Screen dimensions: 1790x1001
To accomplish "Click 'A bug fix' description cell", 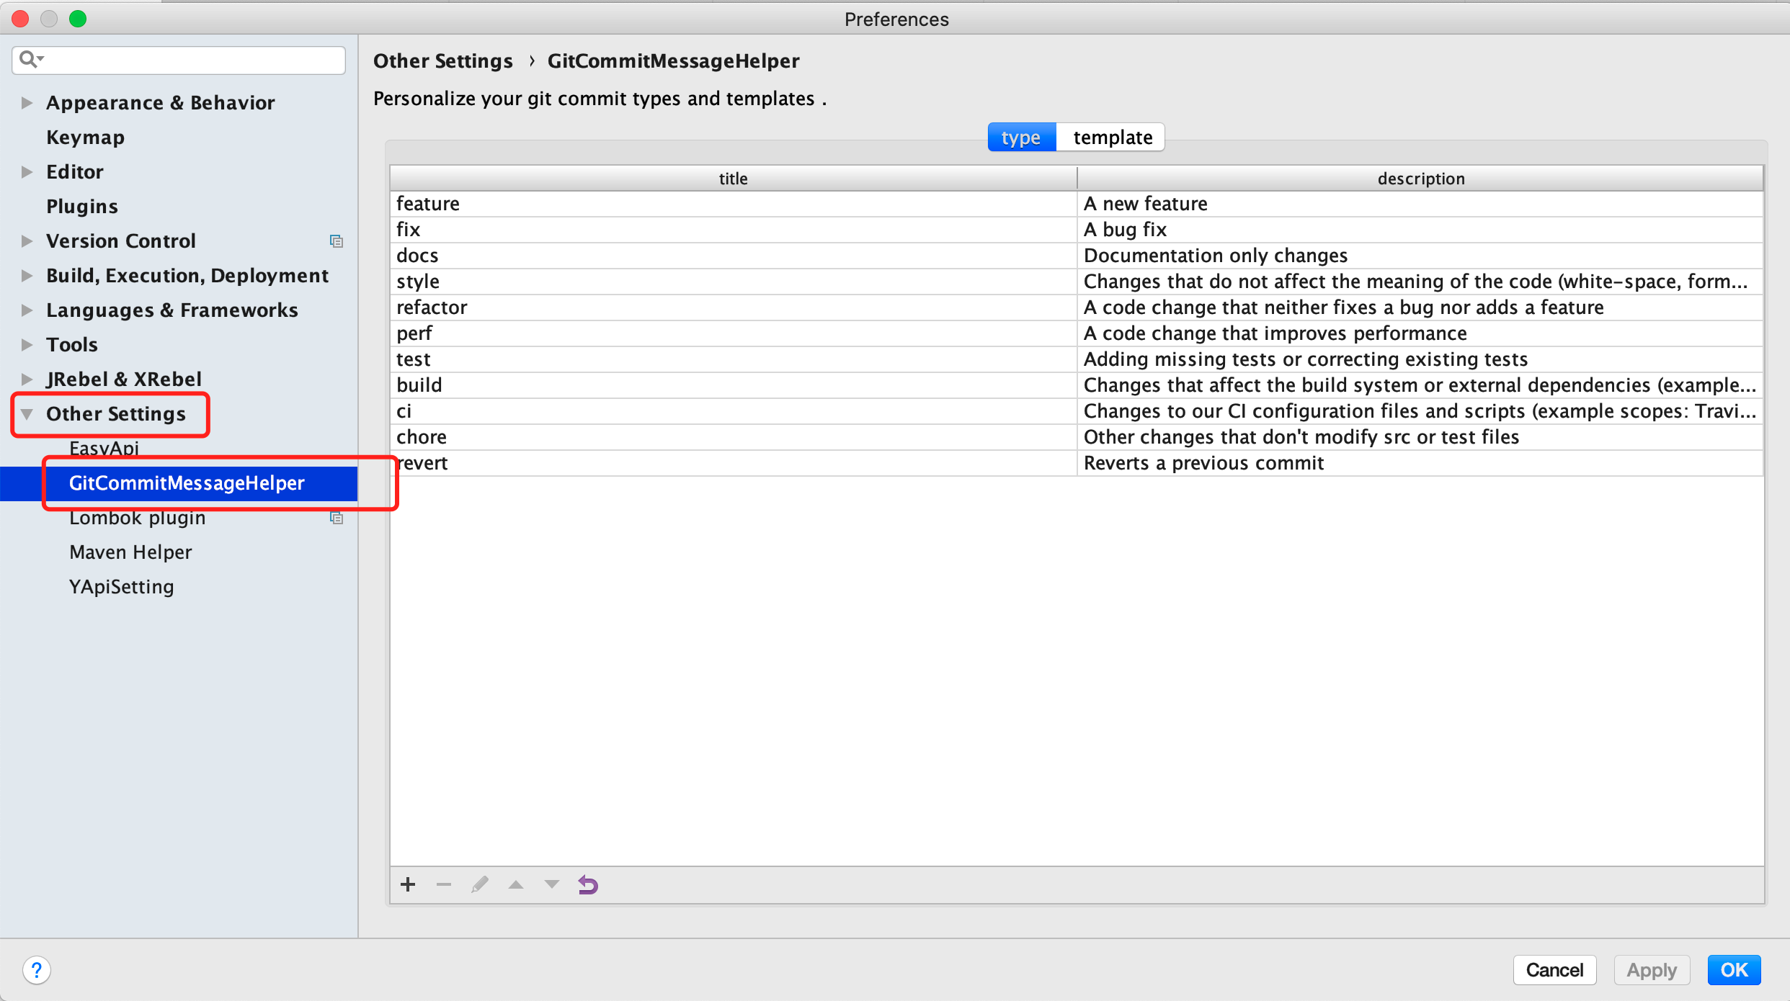I will pyautogui.click(x=1420, y=230).
